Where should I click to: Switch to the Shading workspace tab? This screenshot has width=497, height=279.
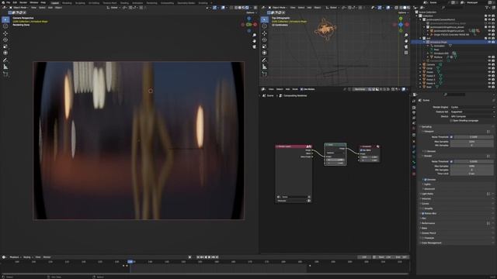(x=124, y=3)
